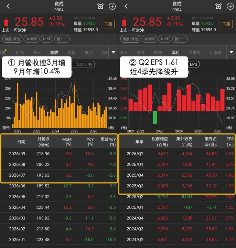Select the 2026/02 revenue row

[x=59, y=229]
